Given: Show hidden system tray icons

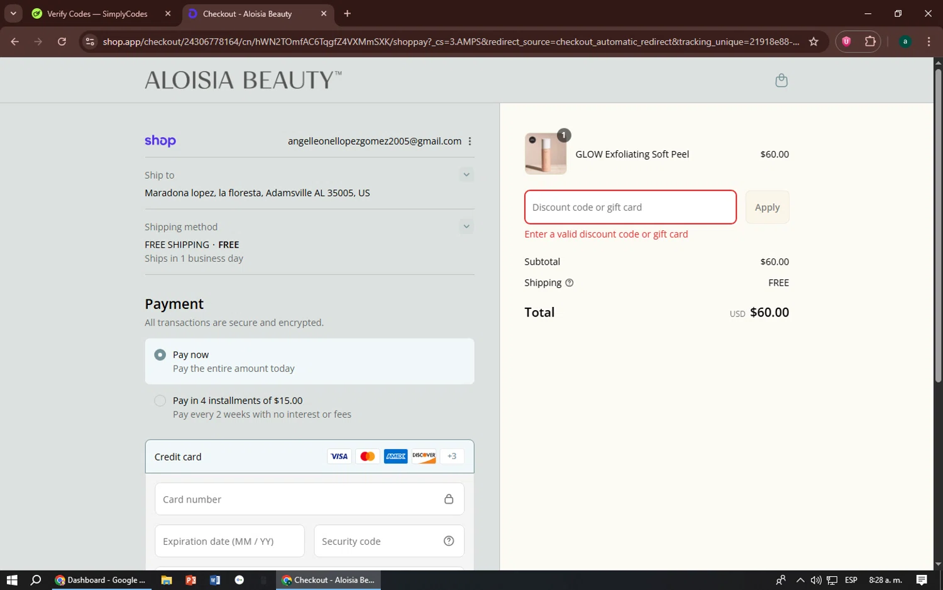Looking at the screenshot, I should click(800, 580).
